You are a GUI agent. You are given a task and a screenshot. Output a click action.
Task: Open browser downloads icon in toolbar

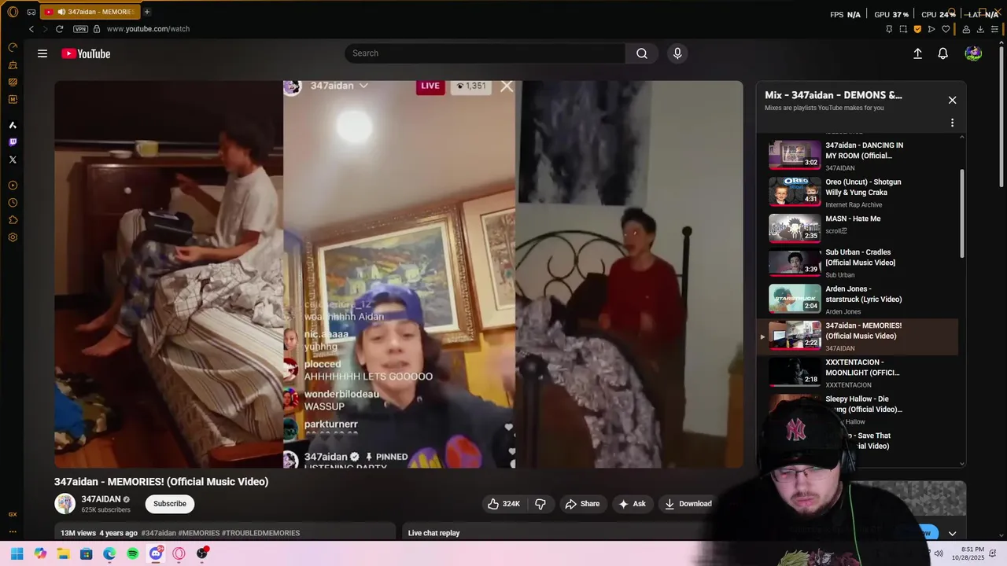pyautogui.click(x=980, y=29)
